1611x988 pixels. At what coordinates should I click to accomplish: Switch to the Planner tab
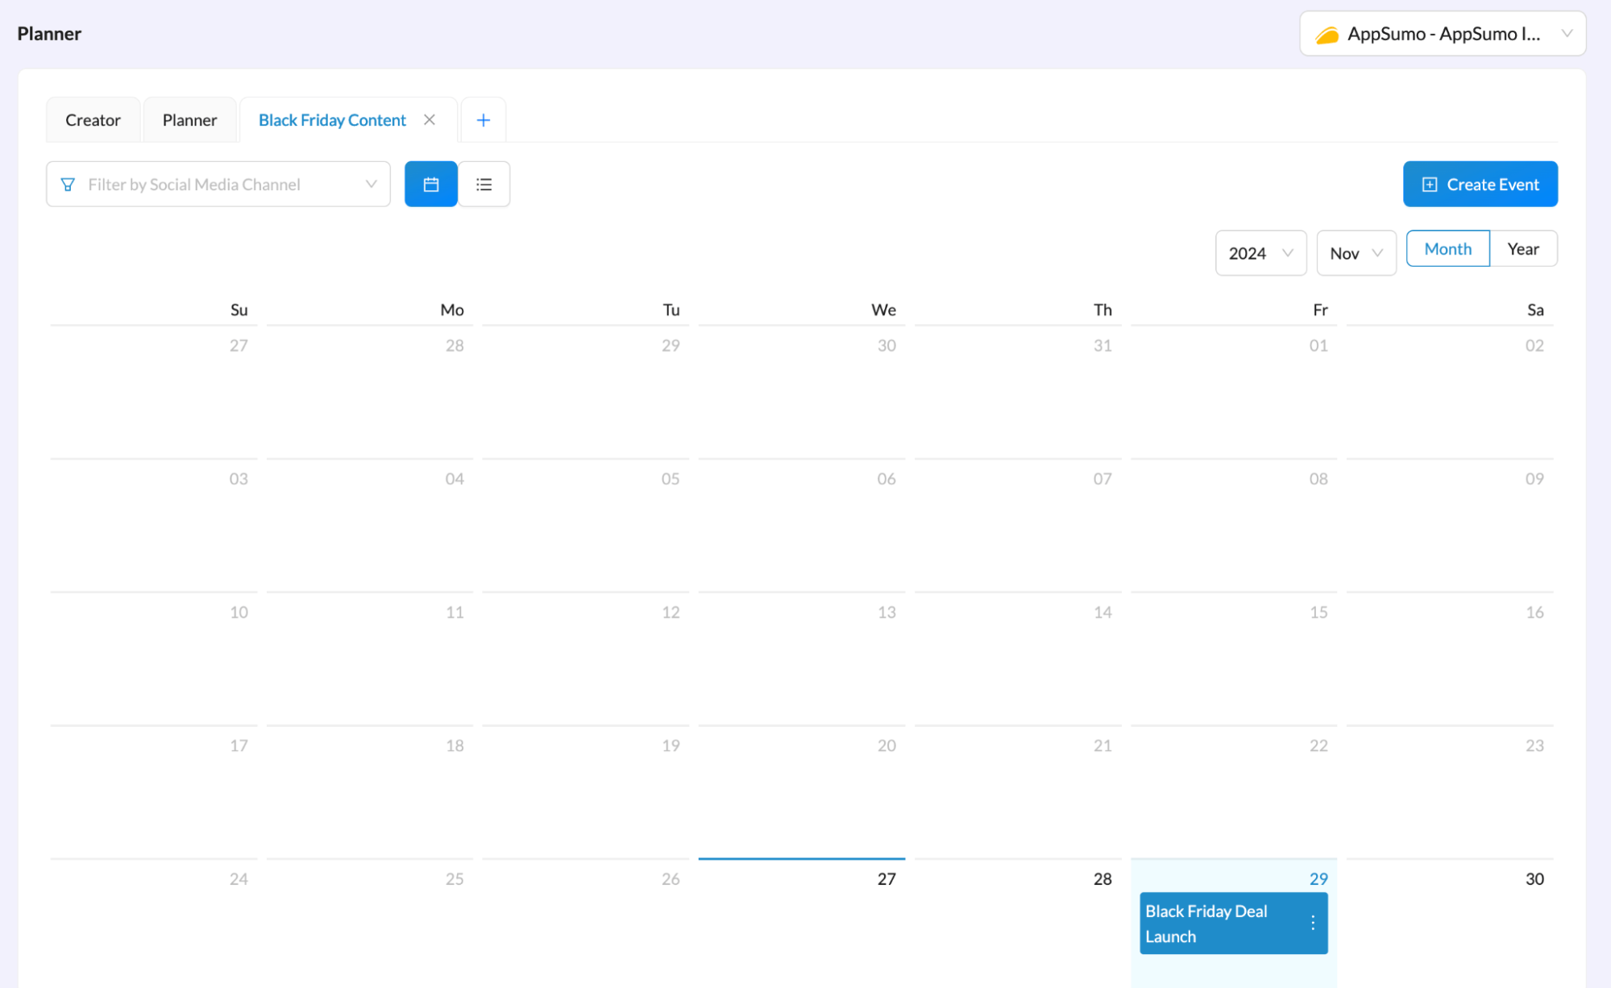click(x=189, y=120)
